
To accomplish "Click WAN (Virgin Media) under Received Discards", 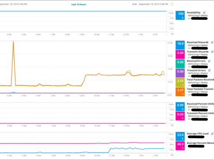I will pyautogui.click(x=198, y=45).
